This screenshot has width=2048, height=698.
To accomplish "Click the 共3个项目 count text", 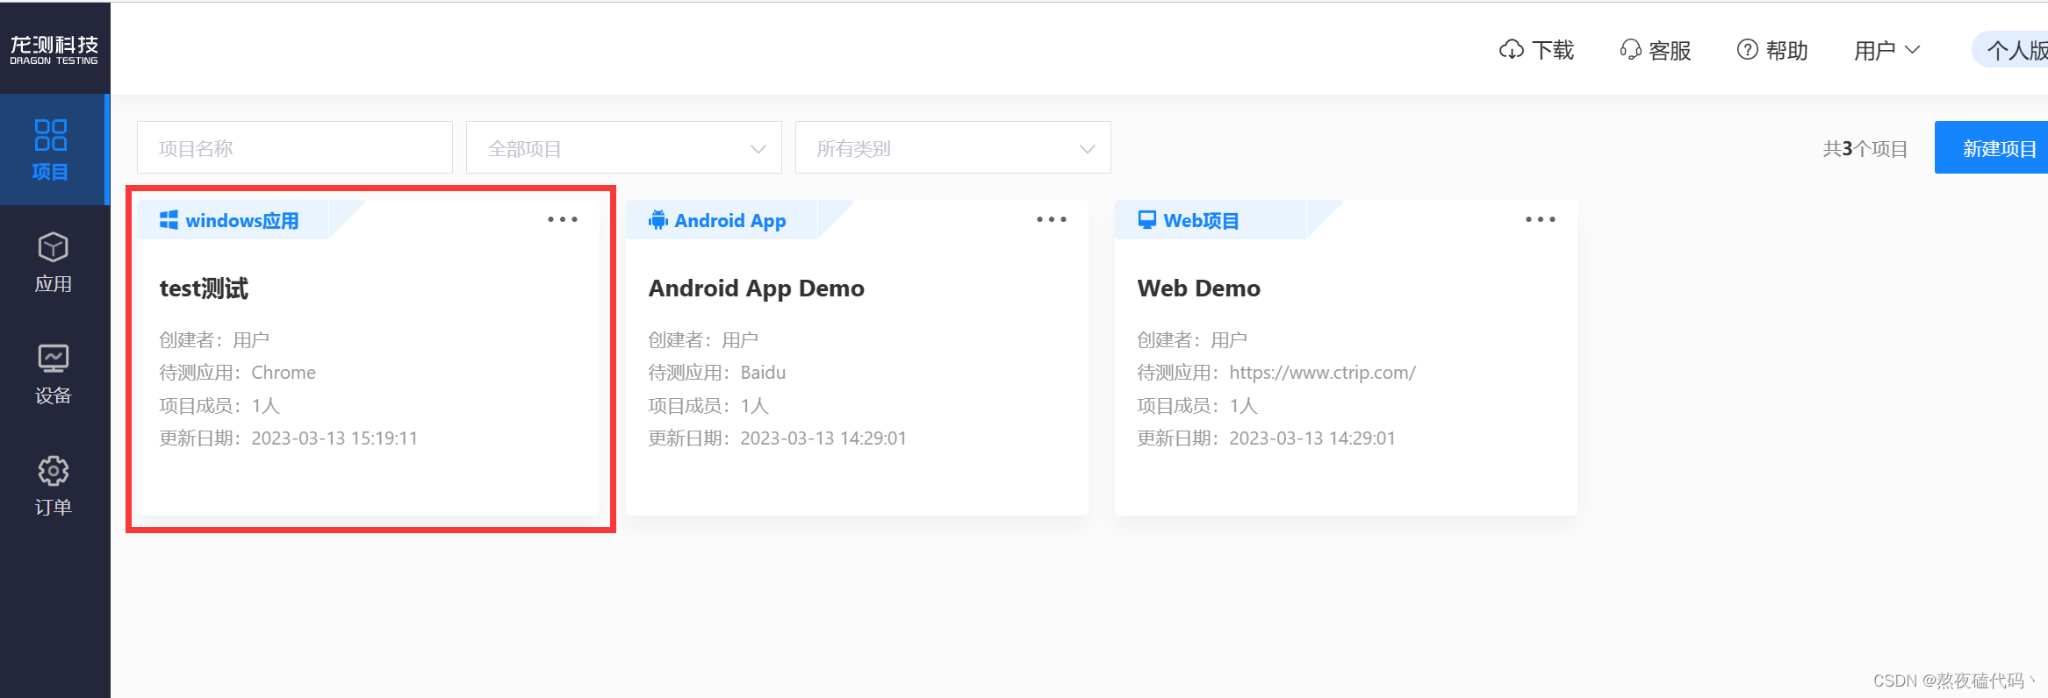I will (x=1865, y=148).
